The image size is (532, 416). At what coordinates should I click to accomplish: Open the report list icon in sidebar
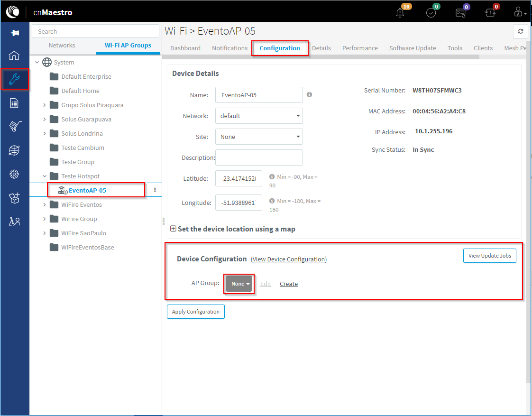click(14, 103)
